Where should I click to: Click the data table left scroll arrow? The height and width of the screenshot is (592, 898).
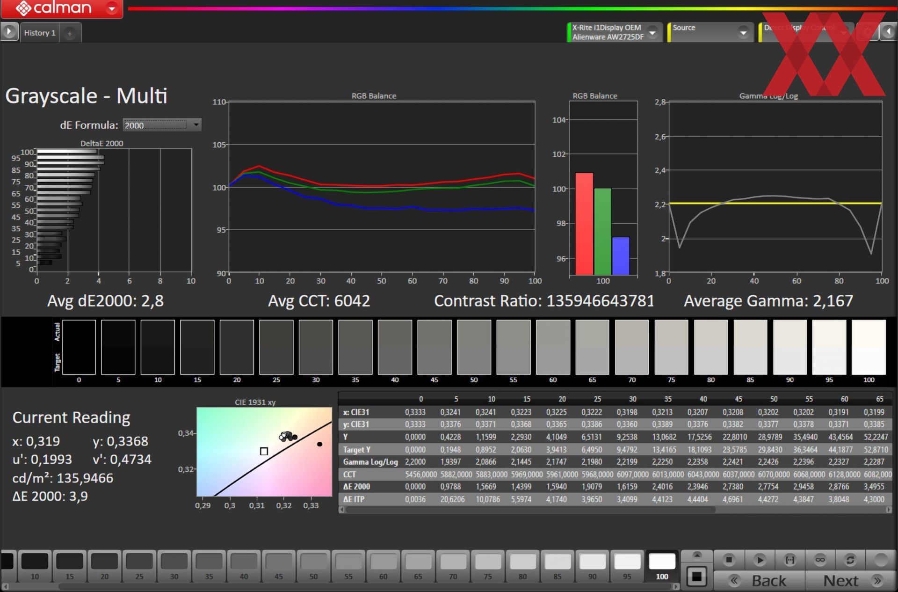pos(342,510)
